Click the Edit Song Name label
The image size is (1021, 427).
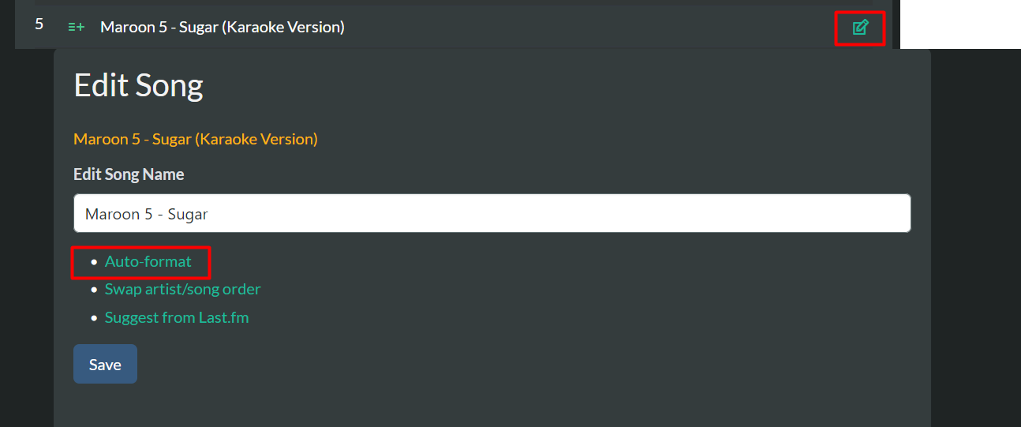[x=129, y=174]
